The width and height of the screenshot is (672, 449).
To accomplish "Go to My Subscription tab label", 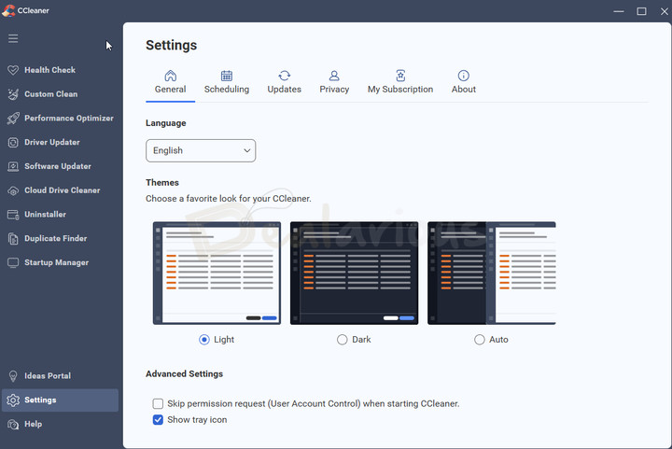I will point(400,89).
